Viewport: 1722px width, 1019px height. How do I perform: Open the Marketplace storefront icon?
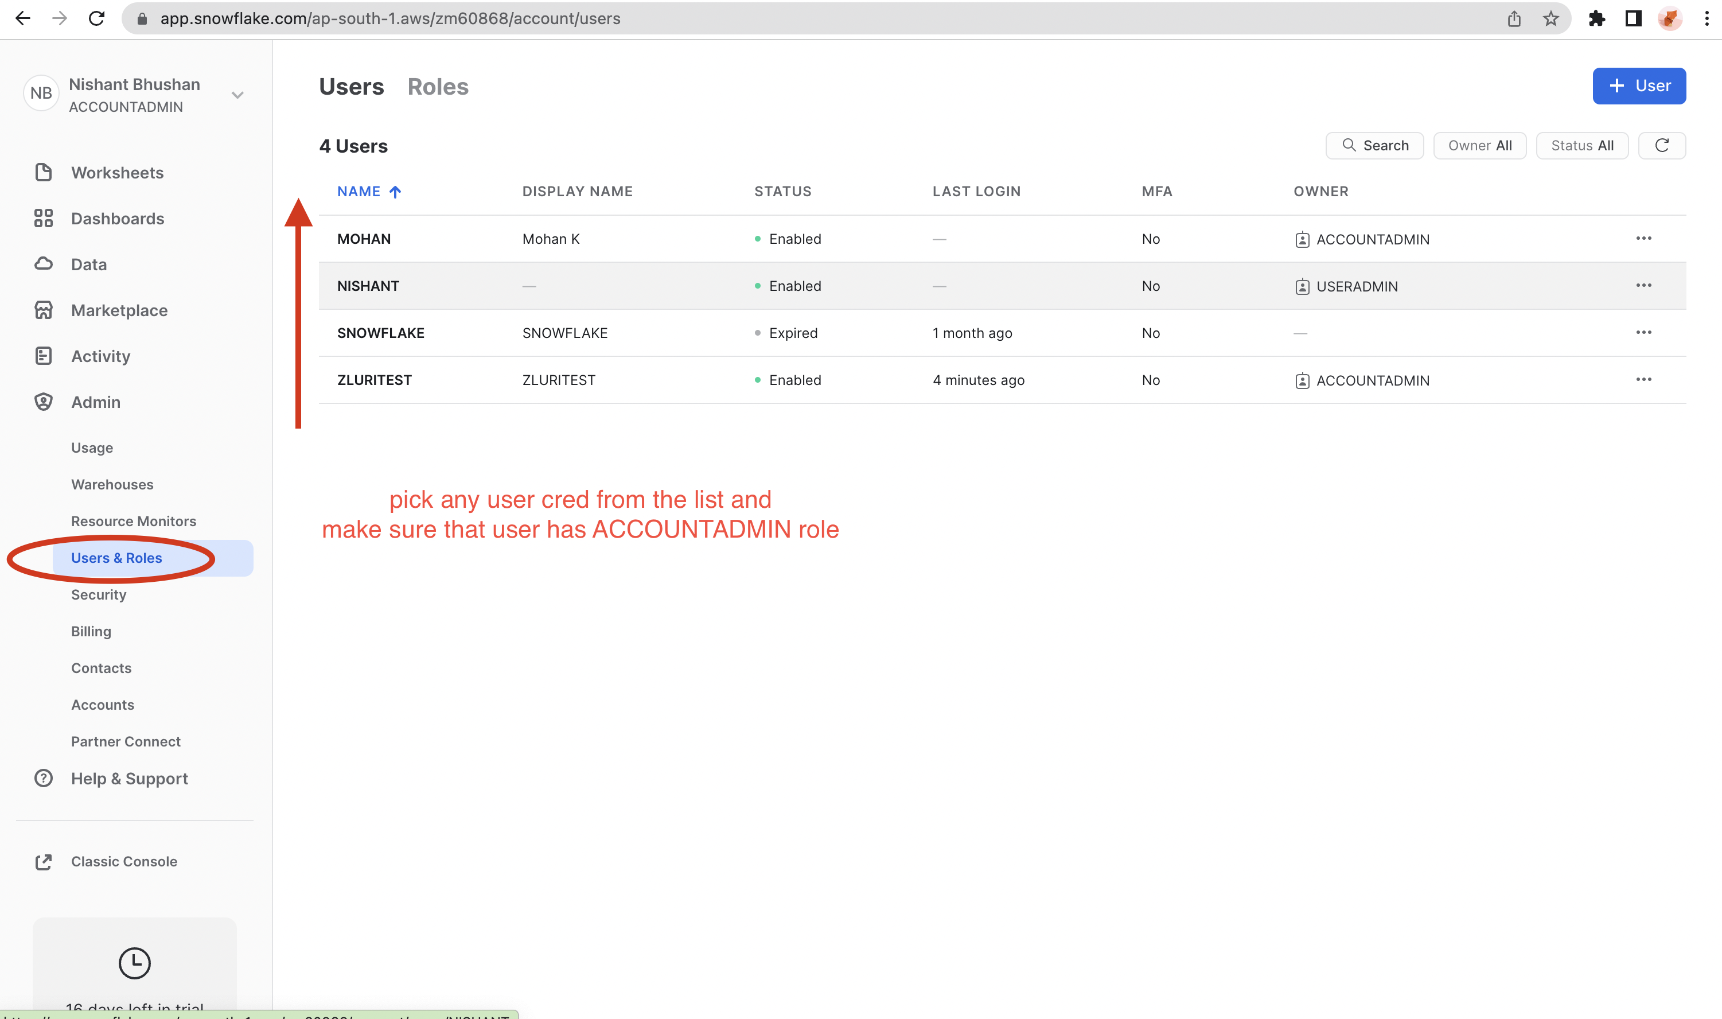point(43,310)
